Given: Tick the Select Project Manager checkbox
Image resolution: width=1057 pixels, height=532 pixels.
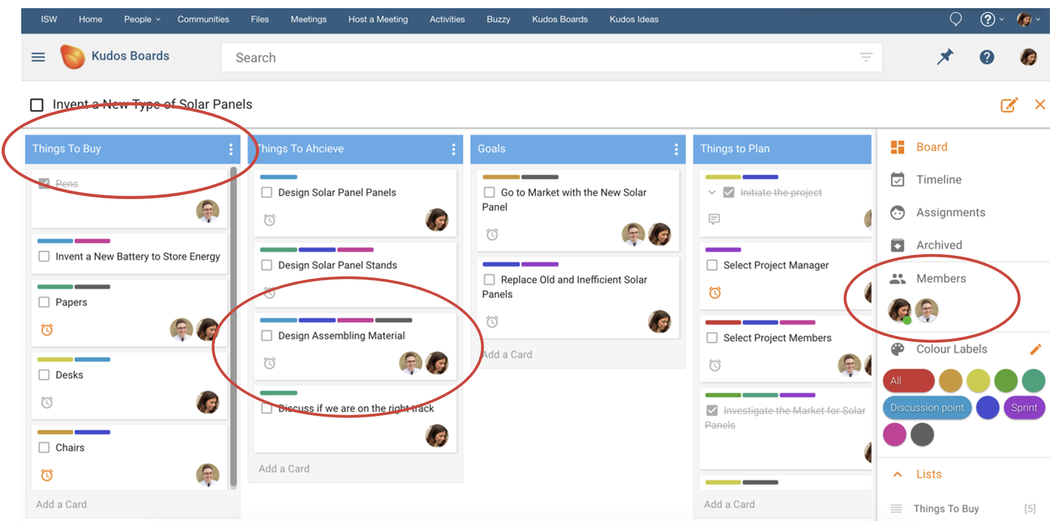Looking at the screenshot, I should [712, 265].
